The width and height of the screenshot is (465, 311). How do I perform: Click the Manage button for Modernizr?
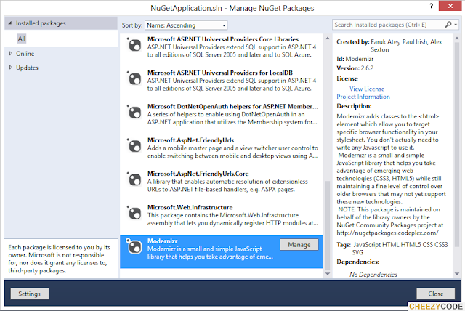299,245
